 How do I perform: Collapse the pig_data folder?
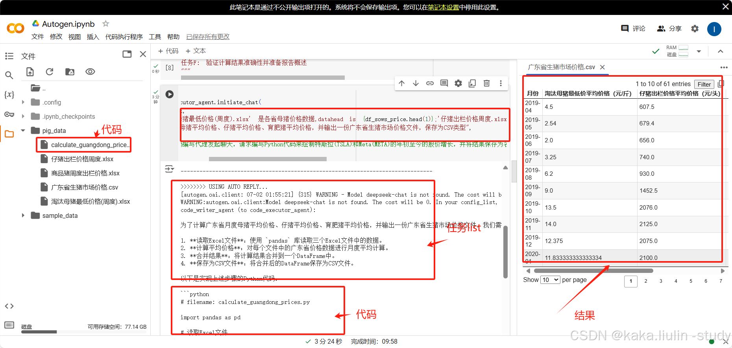[x=23, y=130]
